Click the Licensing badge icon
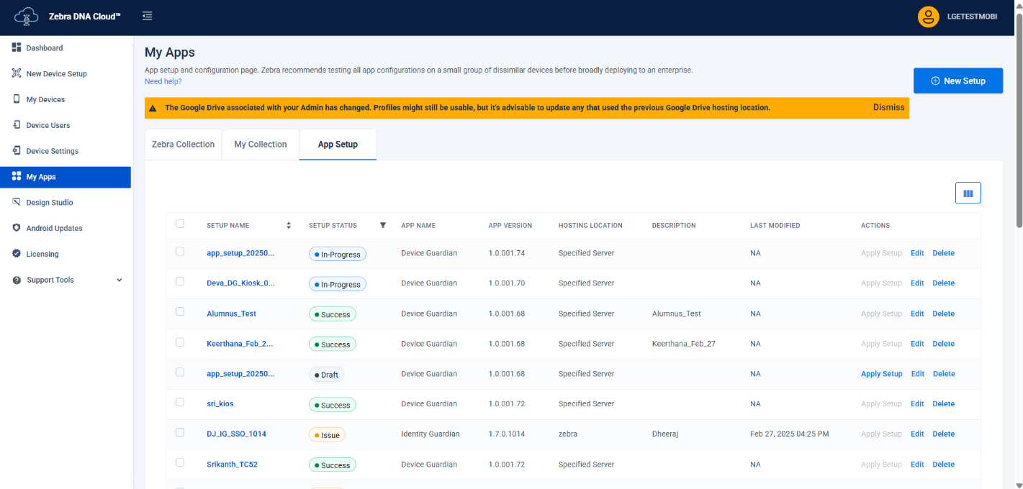 pyautogui.click(x=17, y=254)
